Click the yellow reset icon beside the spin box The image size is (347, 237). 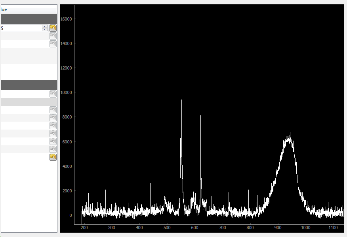53,28
